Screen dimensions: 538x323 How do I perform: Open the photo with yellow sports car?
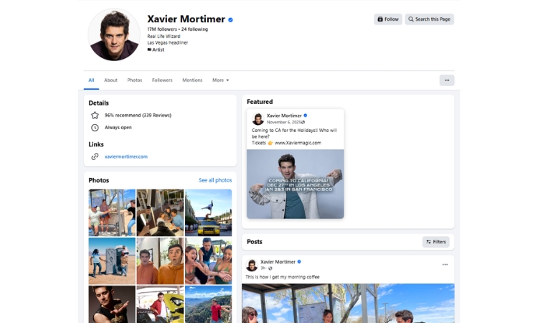(x=160, y=304)
